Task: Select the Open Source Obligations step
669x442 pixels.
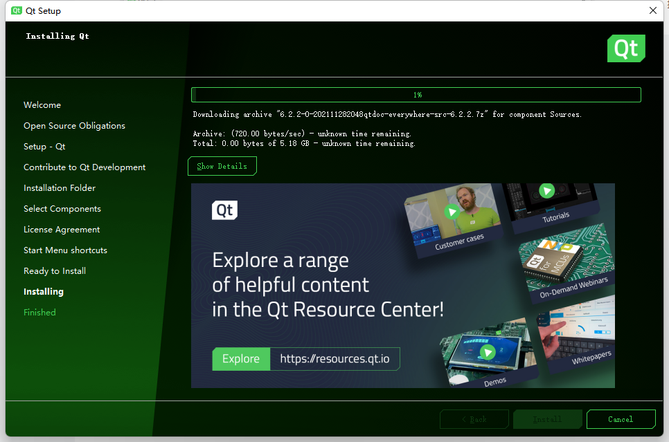Action: (x=75, y=126)
